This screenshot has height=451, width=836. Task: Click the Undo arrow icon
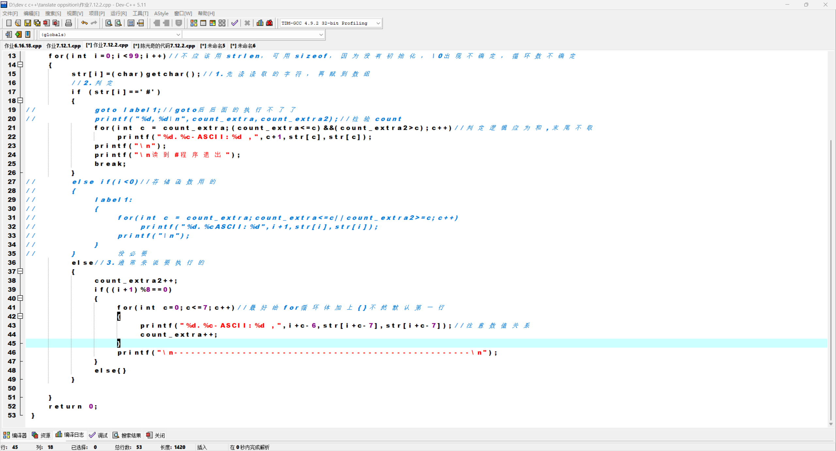click(x=84, y=23)
